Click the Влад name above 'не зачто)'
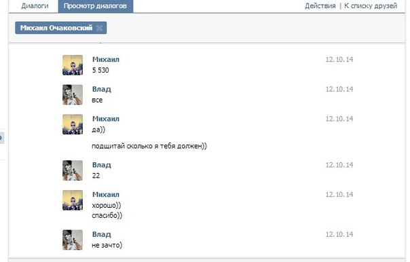 [101, 235]
